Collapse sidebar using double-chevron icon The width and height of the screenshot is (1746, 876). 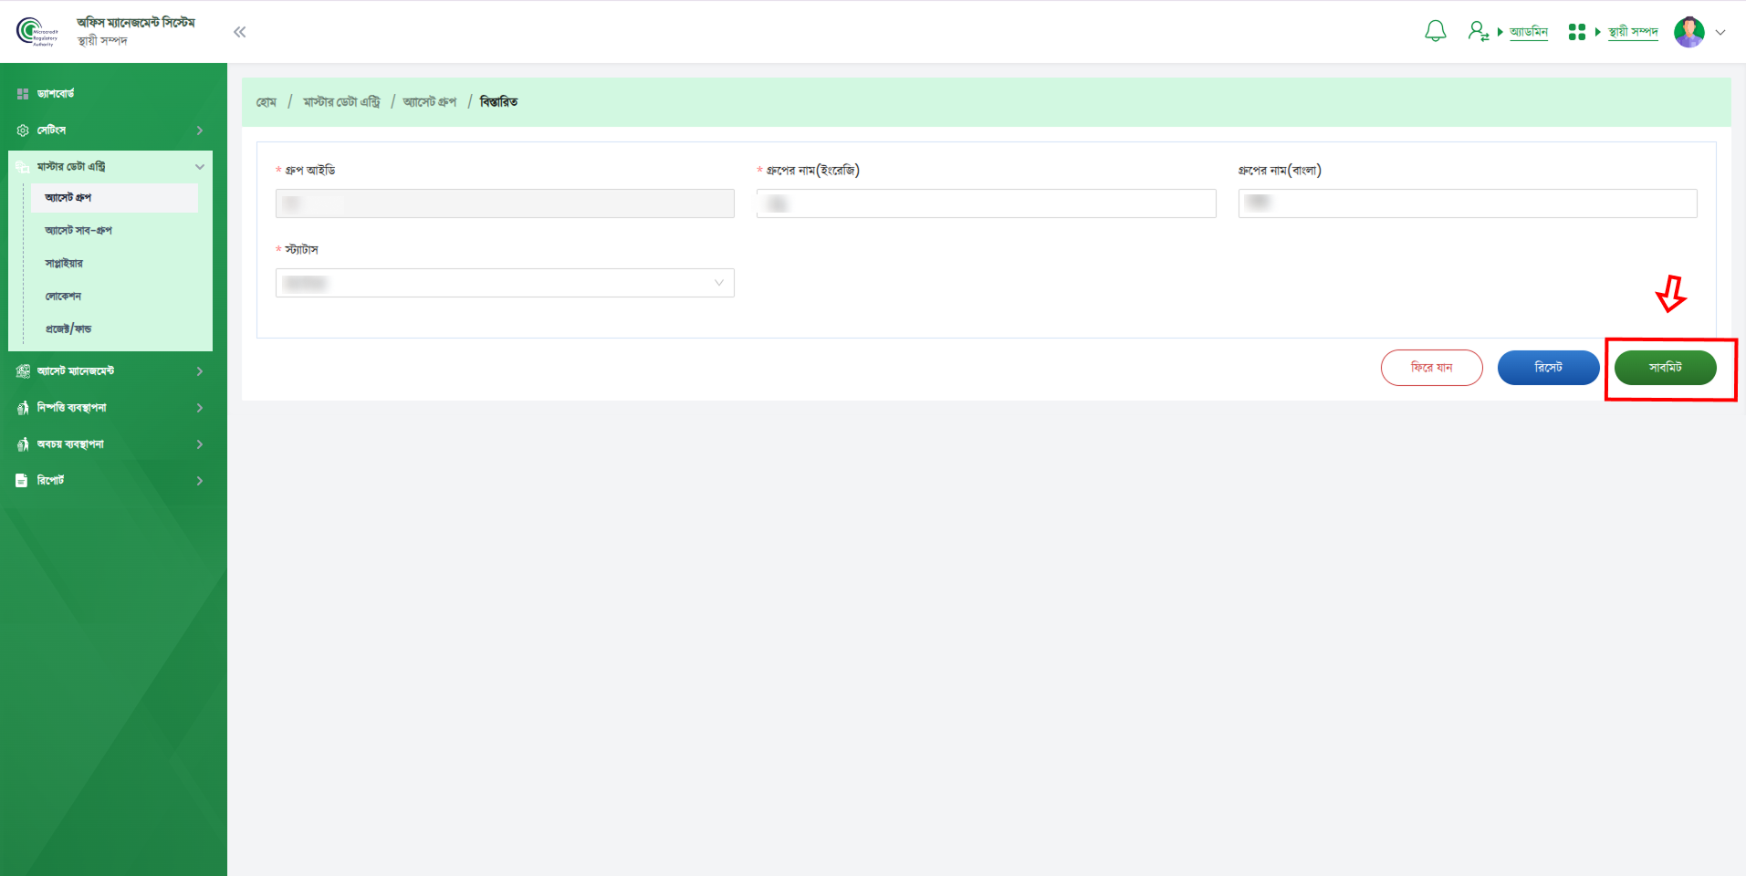coord(239,32)
